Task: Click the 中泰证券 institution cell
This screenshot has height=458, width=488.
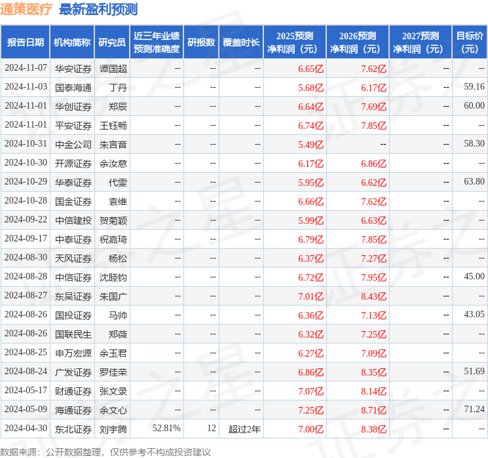Action: tap(73, 239)
